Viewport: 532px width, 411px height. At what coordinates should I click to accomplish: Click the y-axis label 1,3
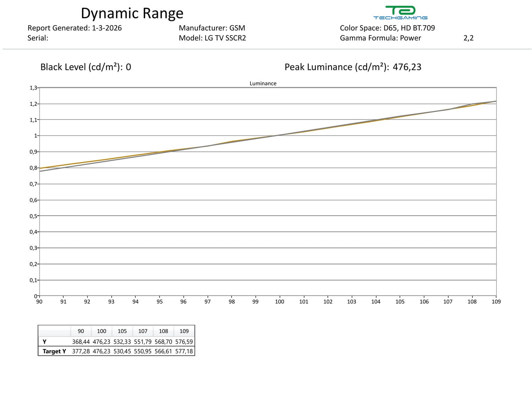(33, 88)
